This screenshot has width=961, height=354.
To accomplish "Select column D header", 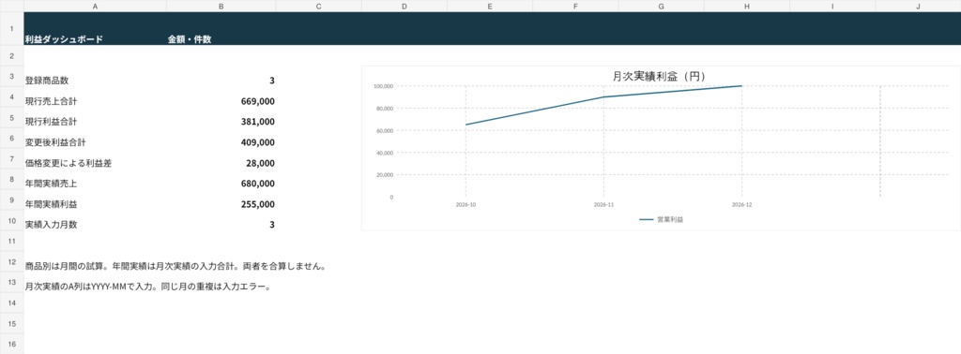I will point(404,7).
